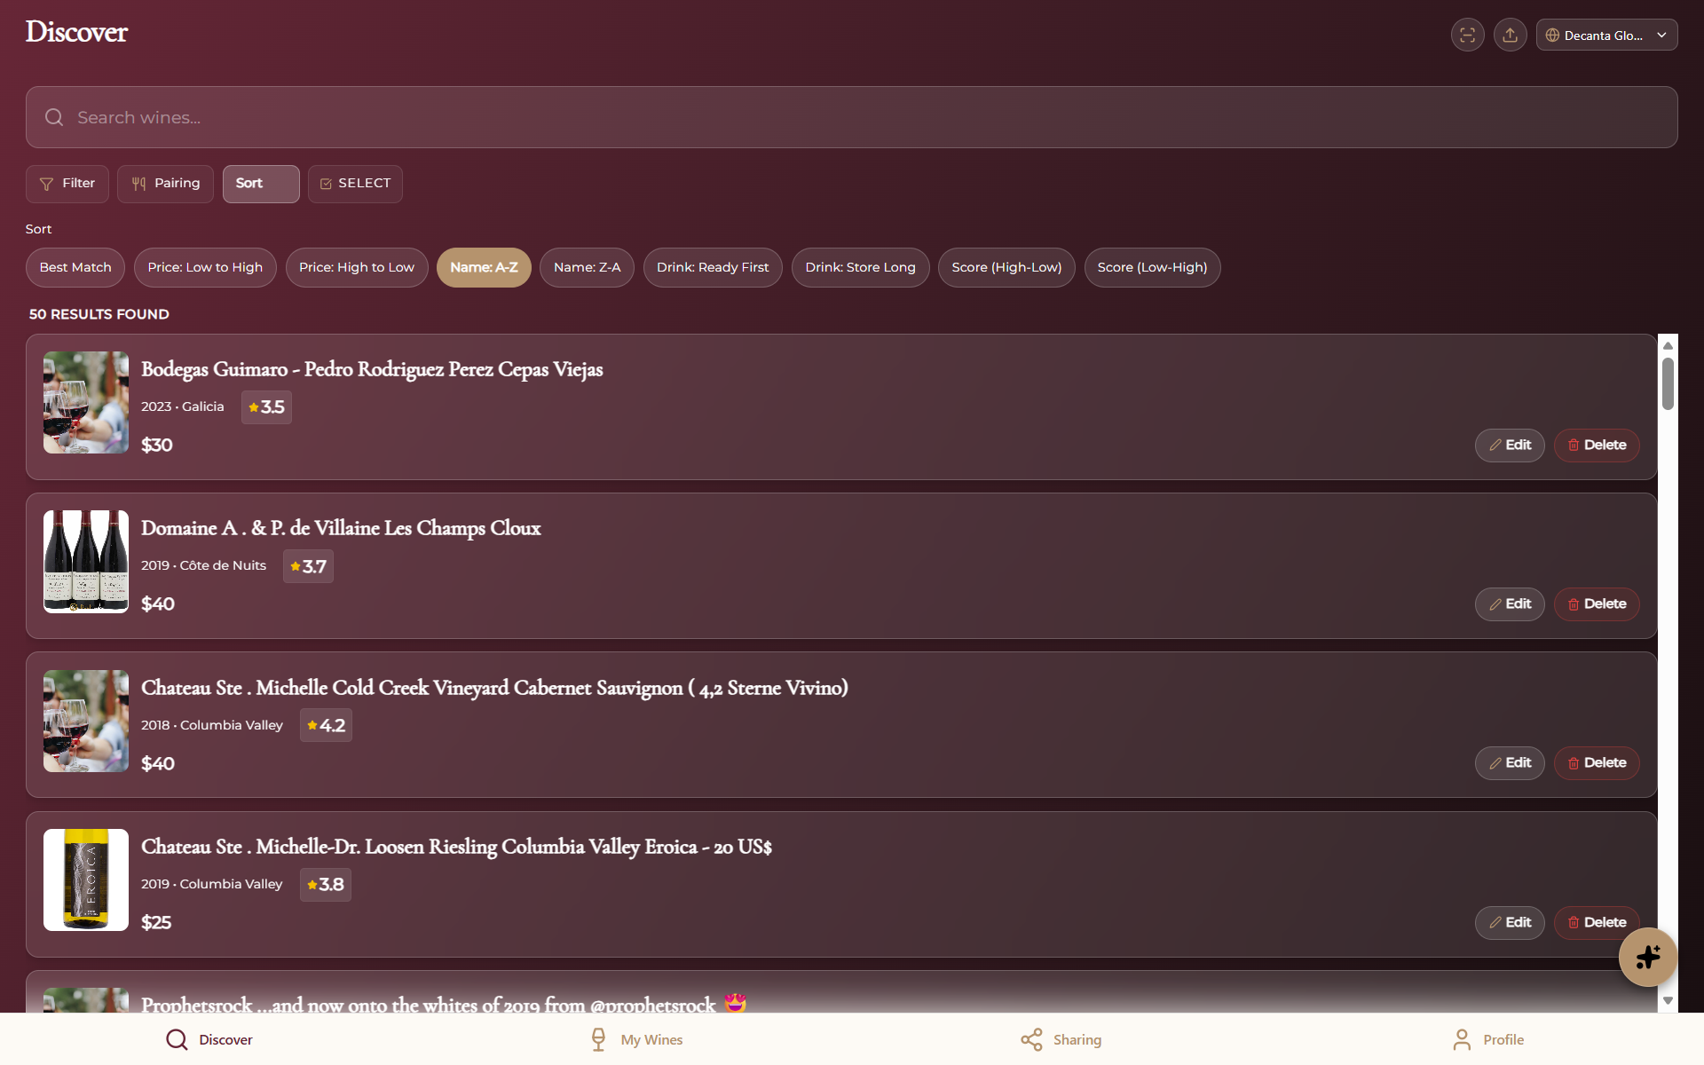This screenshot has width=1704, height=1065.
Task: Click the results list scrollbar down arrow
Action: tap(1668, 1000)
